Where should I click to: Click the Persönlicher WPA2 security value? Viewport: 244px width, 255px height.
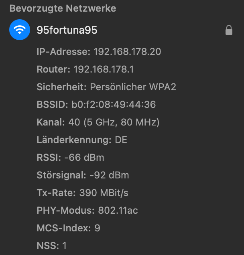pyautogui.click(x=133, y=87)
